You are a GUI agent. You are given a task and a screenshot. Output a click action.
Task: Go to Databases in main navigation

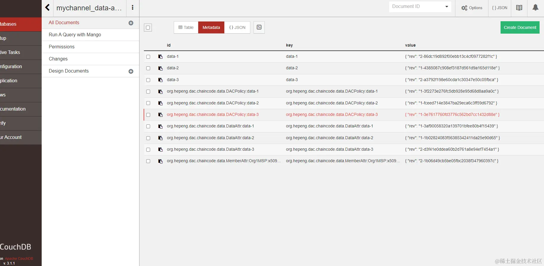pos(21,24)
